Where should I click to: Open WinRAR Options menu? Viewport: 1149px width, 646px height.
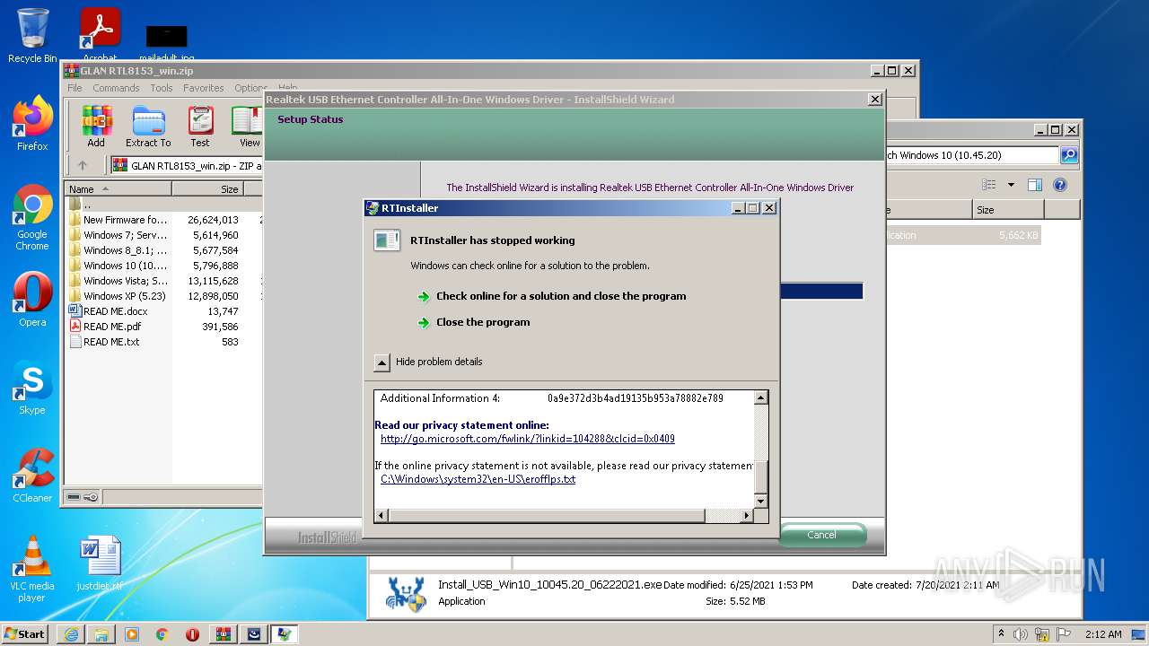point(250,88)
